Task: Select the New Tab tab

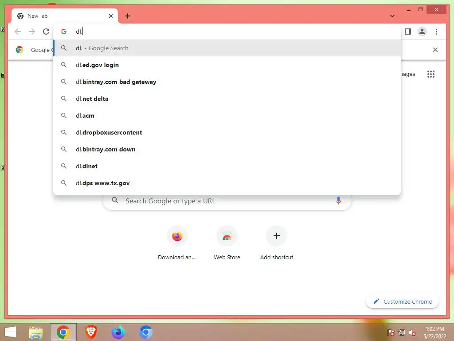Action: coord(64,16)
